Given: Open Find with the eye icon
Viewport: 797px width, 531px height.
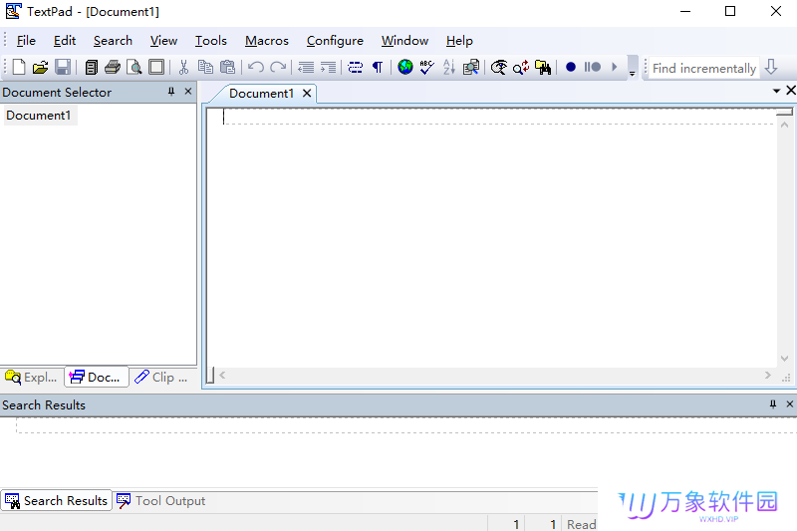Looking at the screenshot, I should pos(499,67).
